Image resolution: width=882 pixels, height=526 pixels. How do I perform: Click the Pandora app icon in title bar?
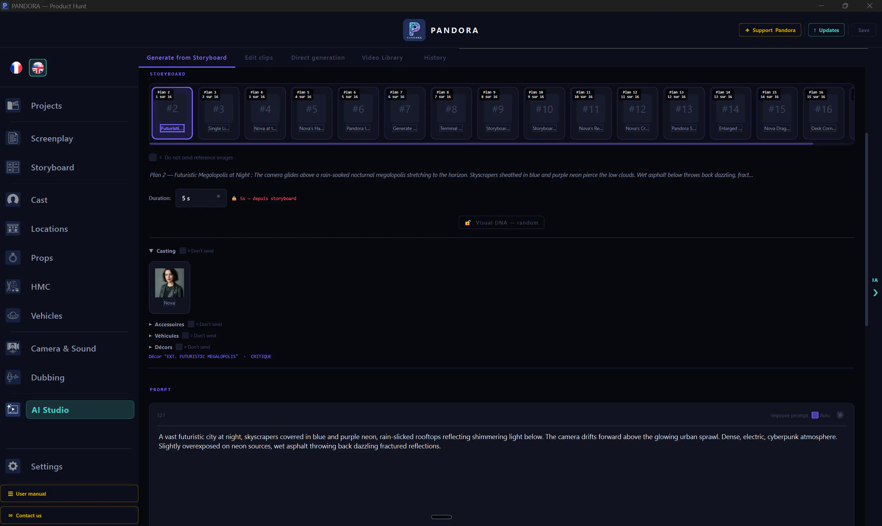coord(5,6)
